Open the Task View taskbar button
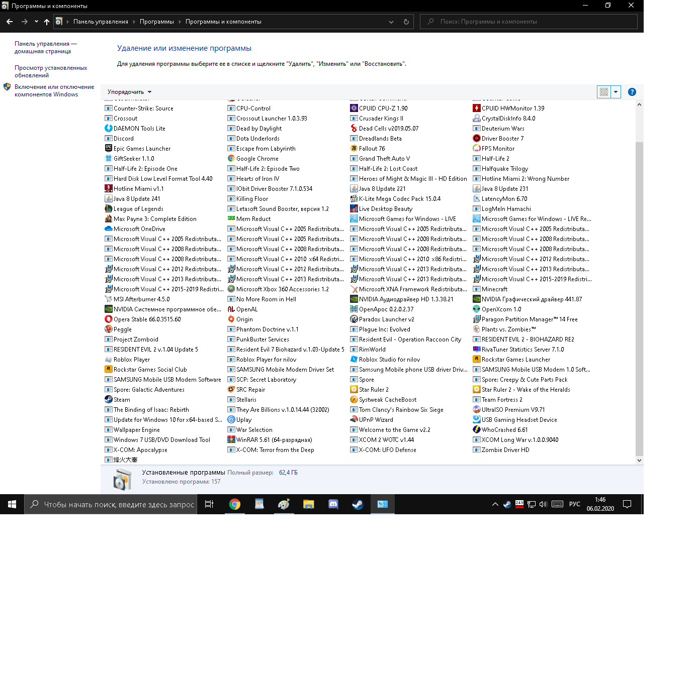Screen dimensions: 700x687 (x=209, y=504)
